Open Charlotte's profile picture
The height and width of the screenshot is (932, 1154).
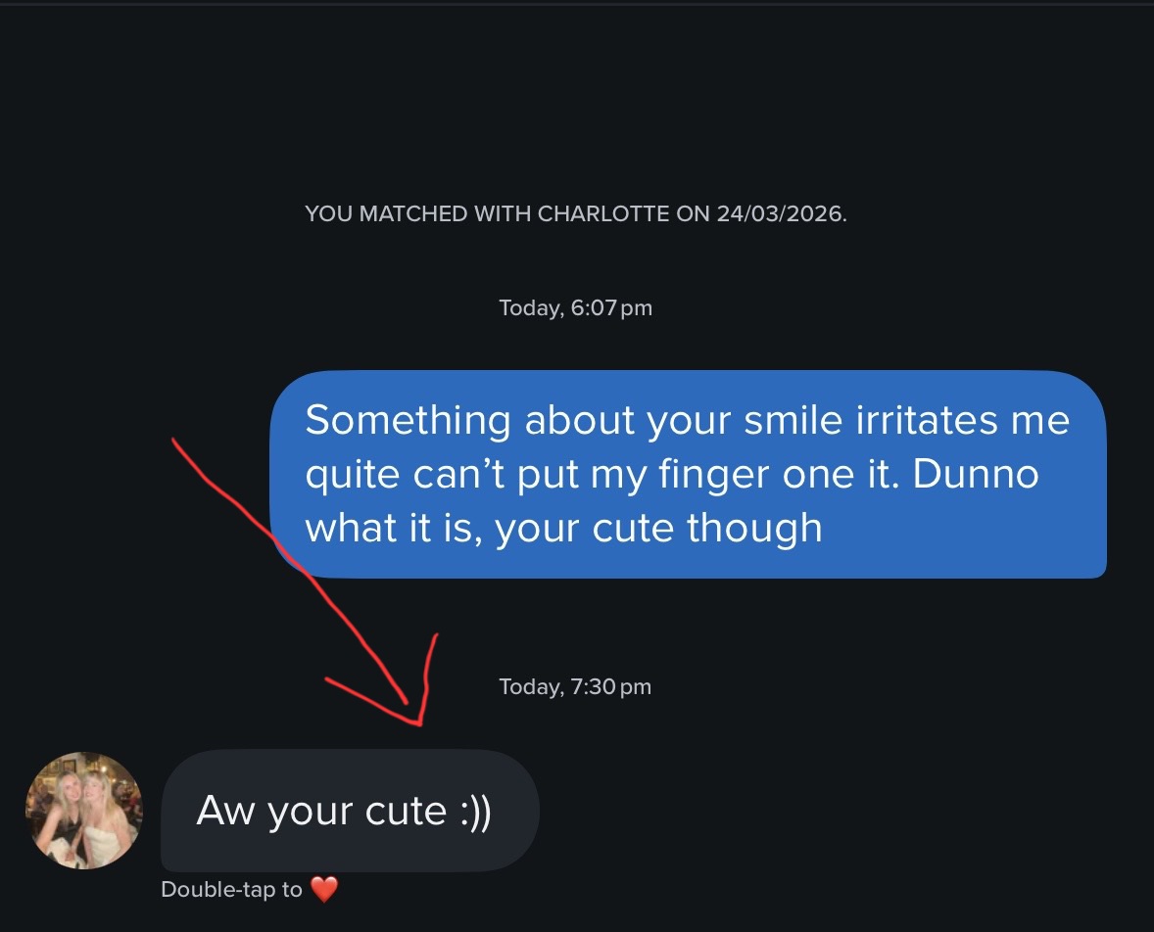point(84,810)
